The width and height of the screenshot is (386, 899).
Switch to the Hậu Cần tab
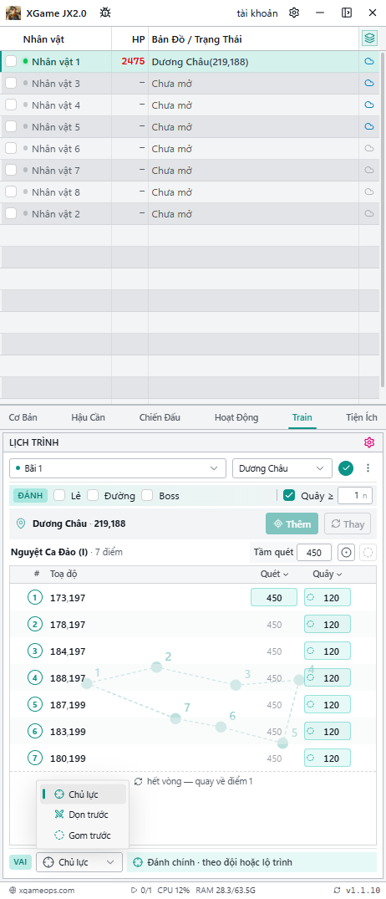89,417
